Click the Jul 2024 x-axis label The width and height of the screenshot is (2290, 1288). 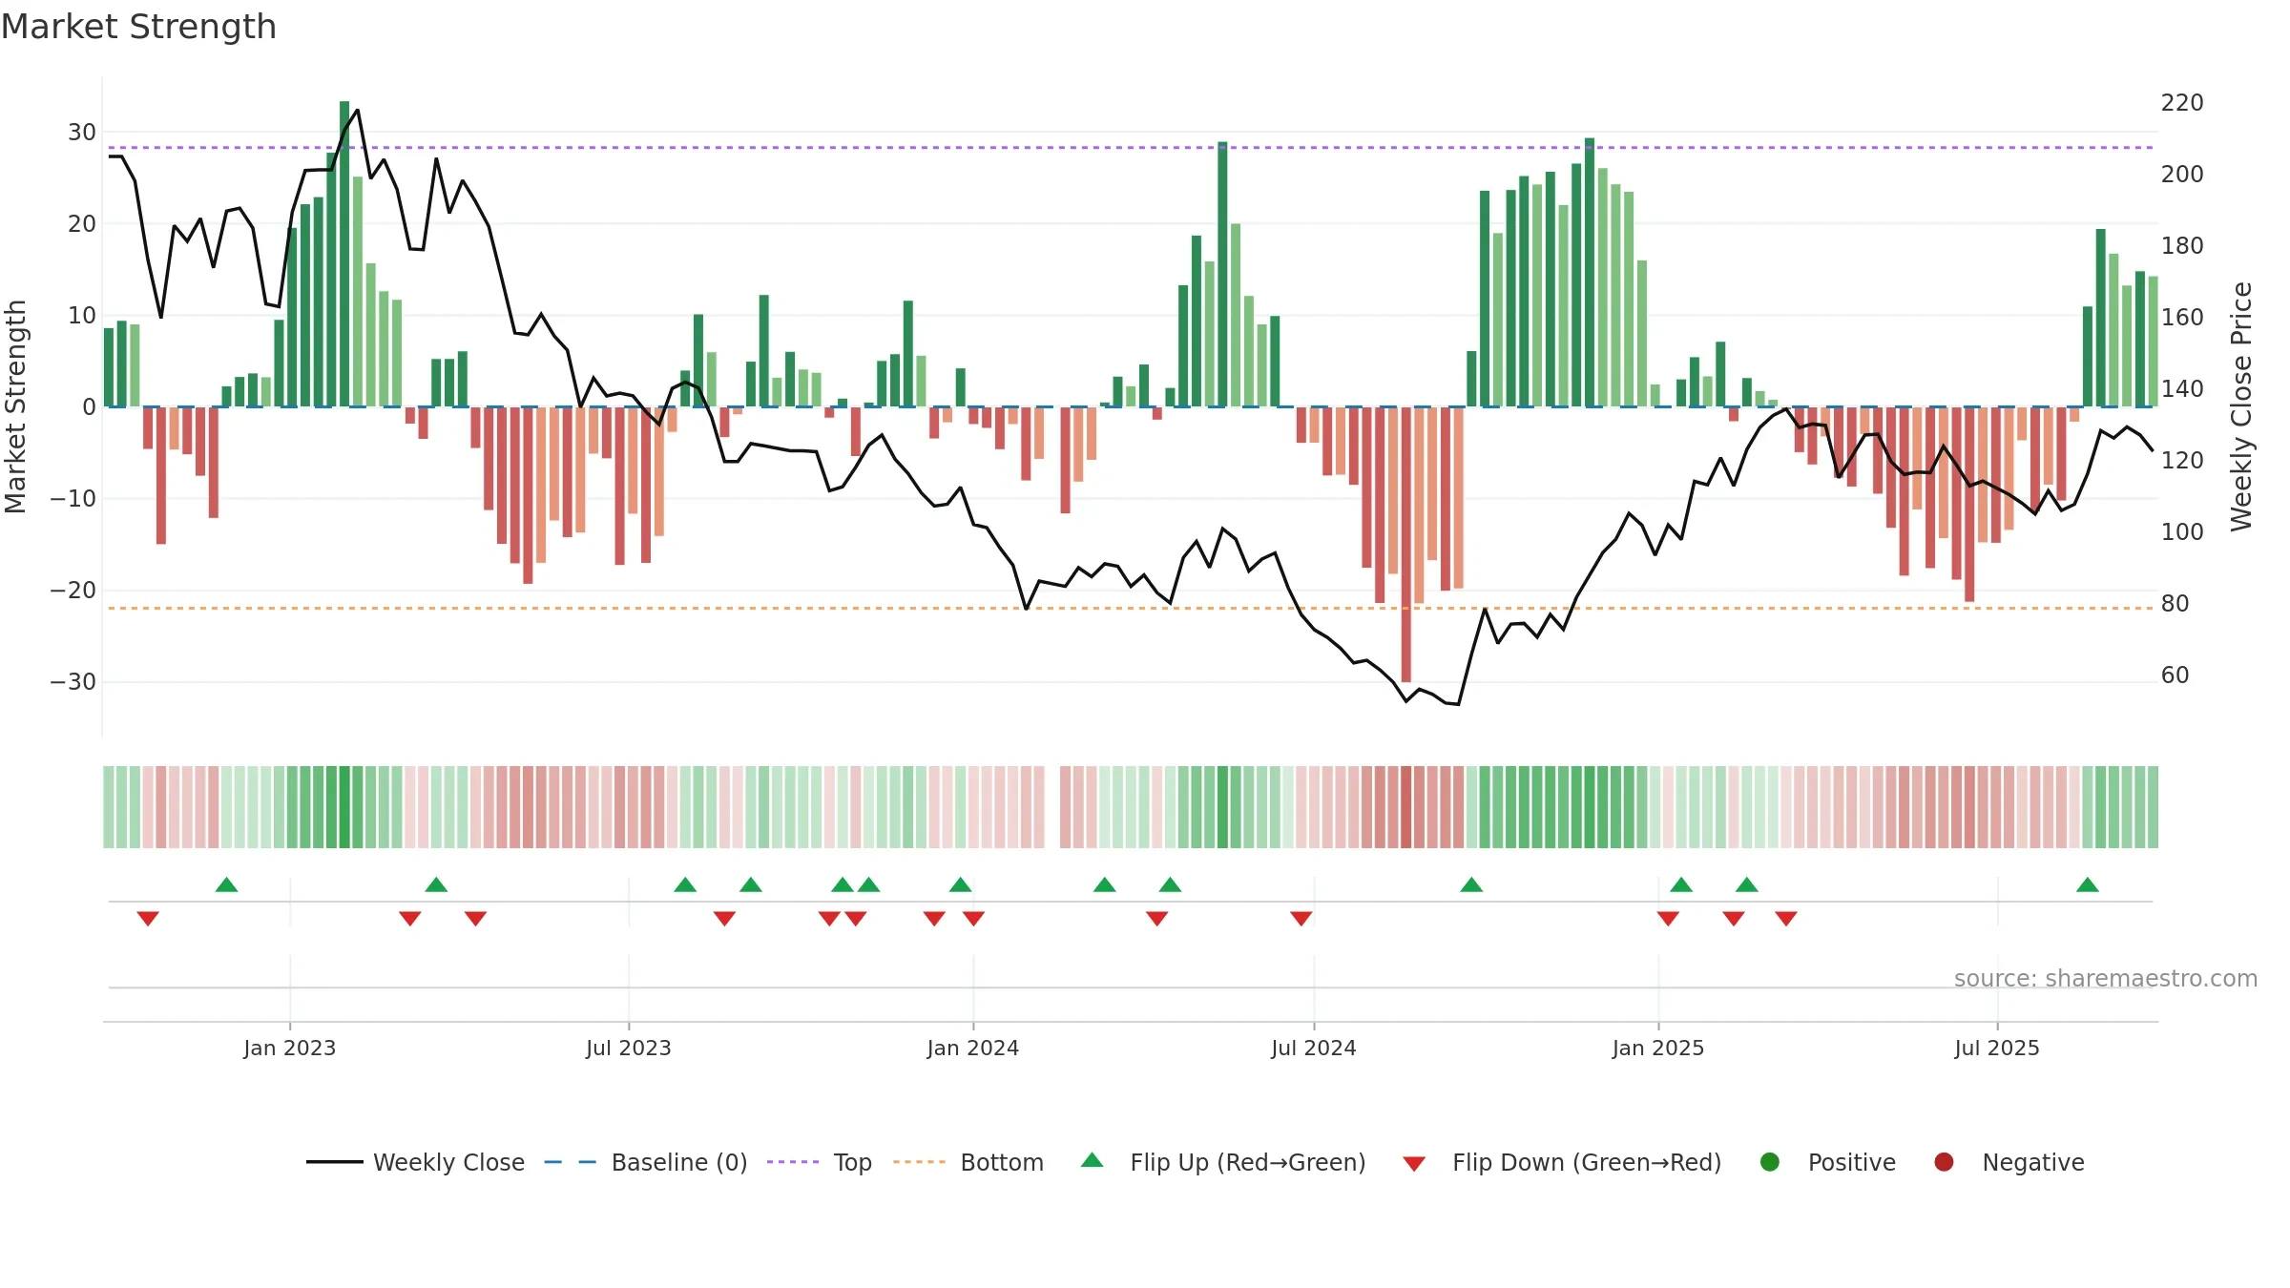(x=1314, y=1048)
